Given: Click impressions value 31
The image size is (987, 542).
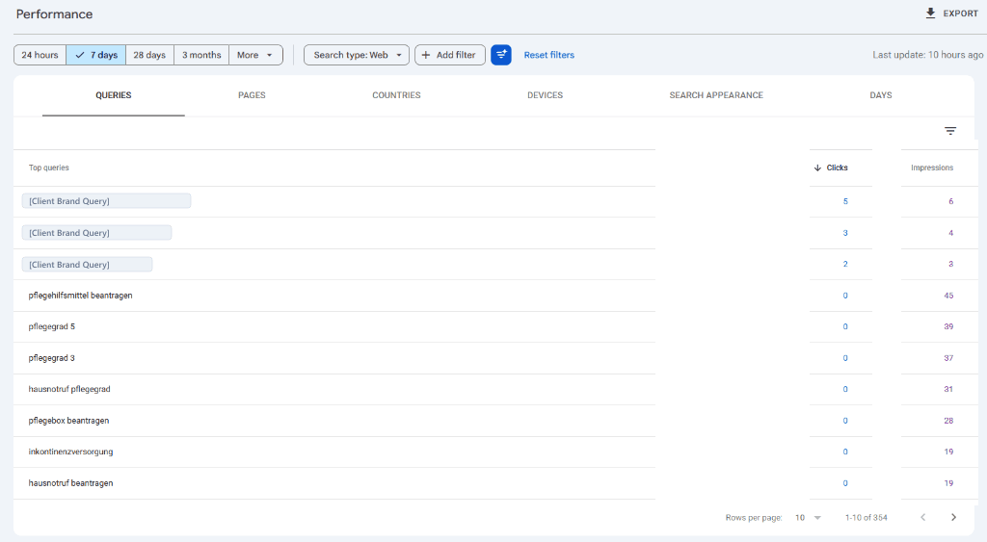Looking at the screenshot, I should point(948,389).
